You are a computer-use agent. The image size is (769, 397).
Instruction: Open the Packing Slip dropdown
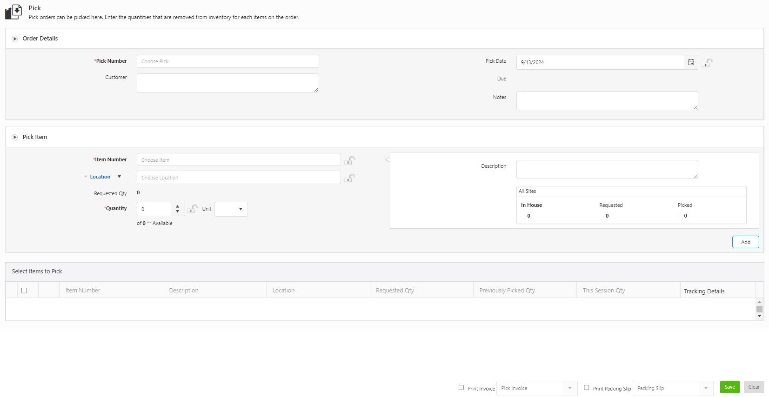(706, 388)
